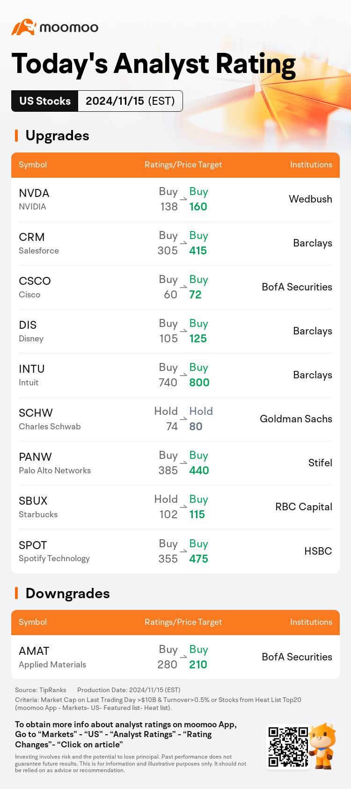This screenshot has height=789, width=351.
Task: Click the orange bar beside Upgrades heading
Action: click(16, 136)
